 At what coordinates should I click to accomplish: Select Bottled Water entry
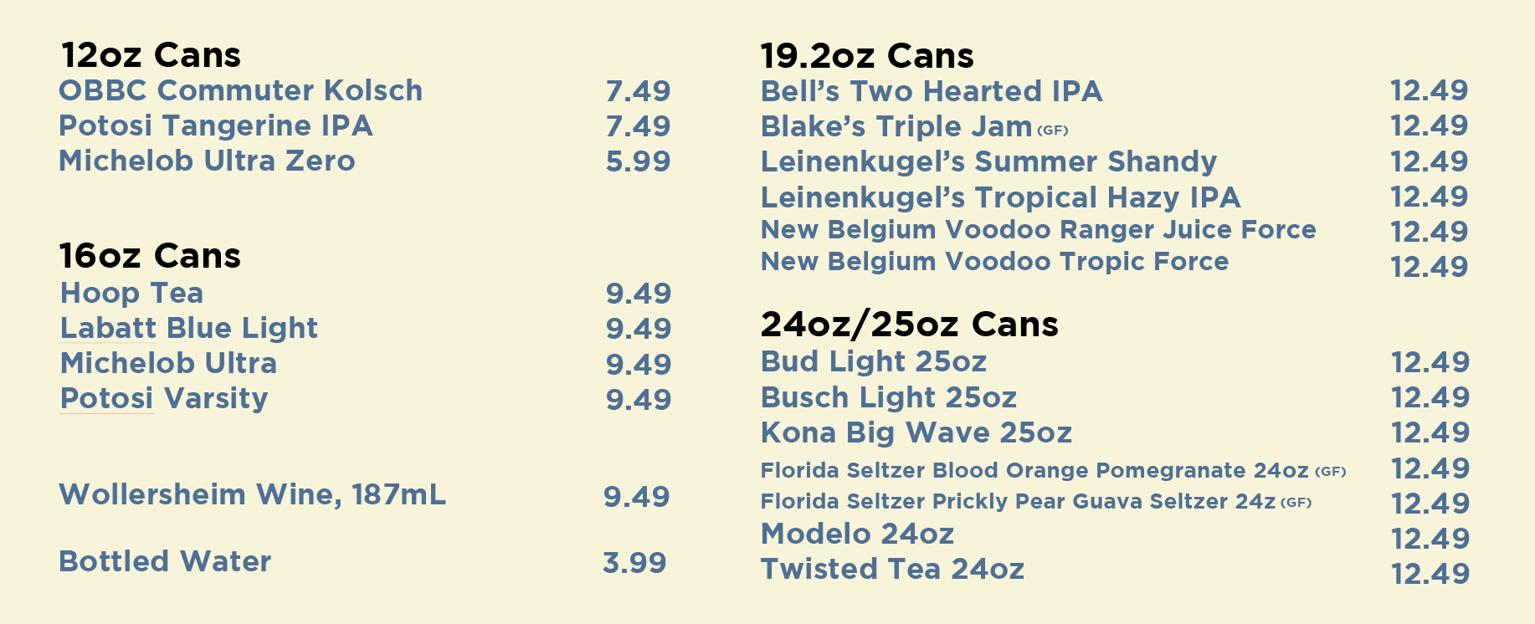coord(165,561)
